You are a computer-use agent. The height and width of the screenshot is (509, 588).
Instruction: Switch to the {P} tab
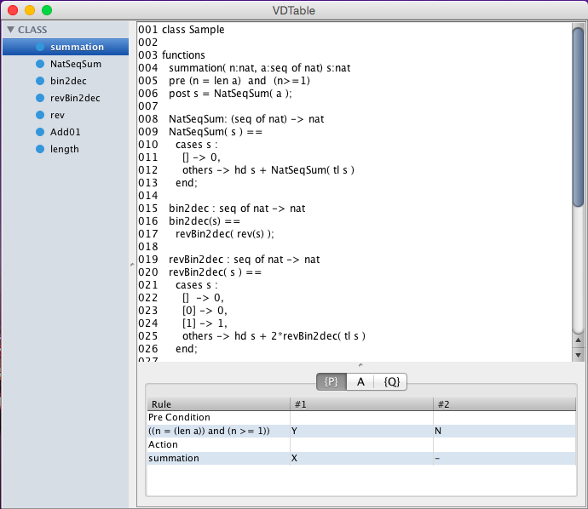point(331,381)
